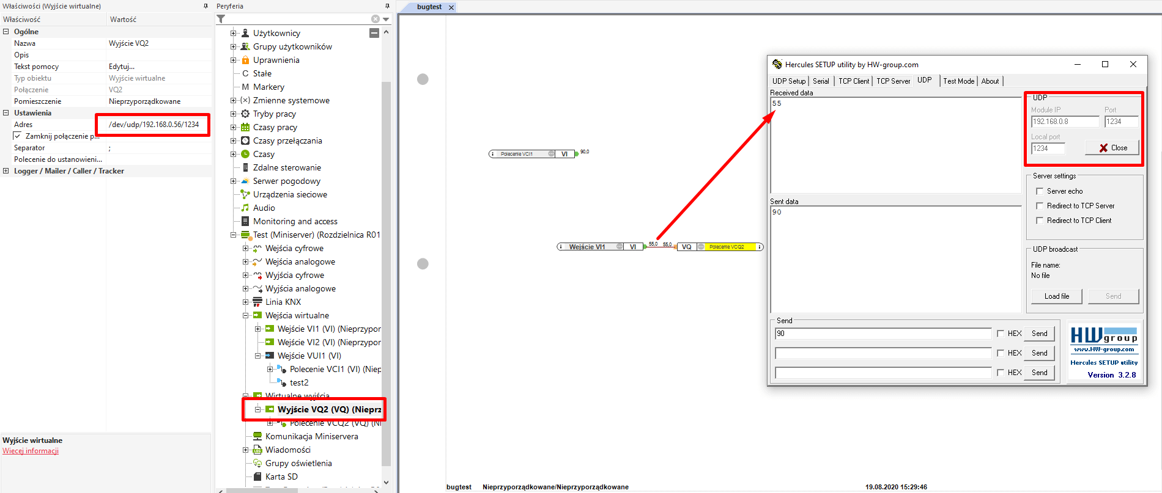
Task: Click the Linia KNX icon
Action: [257, 302]
